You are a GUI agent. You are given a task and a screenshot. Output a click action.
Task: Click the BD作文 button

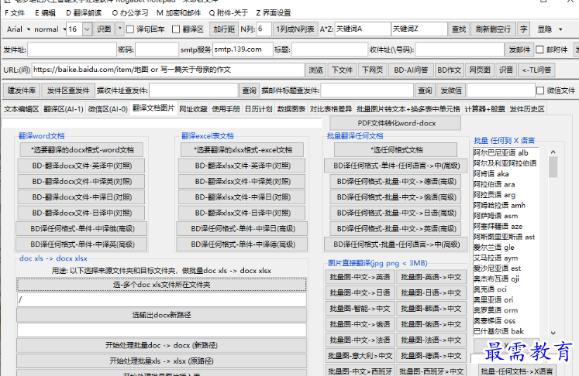pyautogui.click(x=449, y=70)
